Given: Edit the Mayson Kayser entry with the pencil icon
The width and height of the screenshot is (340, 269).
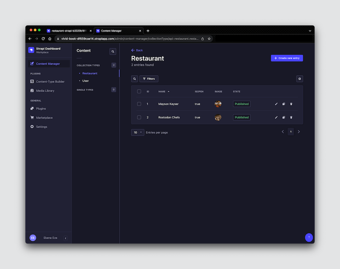Looking at the screenshot, I should pyautogui.click(x=276, y=104).
